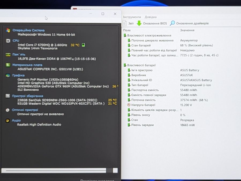Click the hard drive icon beside Пристрої зберігання
Image resolution: width=241 pixels, height=181 pixels.
8,96
